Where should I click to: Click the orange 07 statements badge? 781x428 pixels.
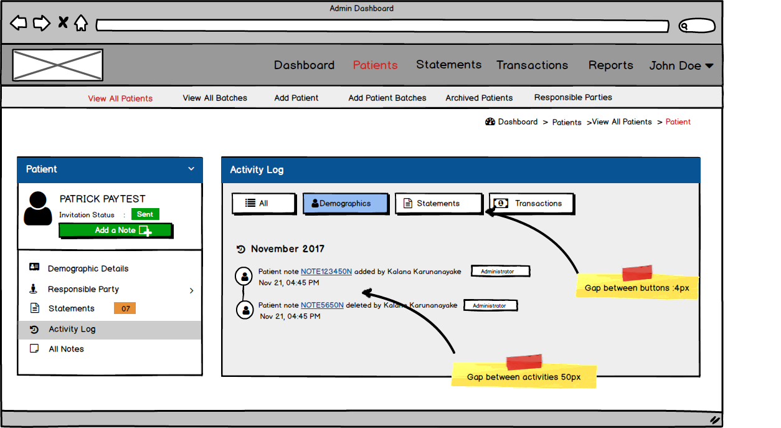(125, 308)
